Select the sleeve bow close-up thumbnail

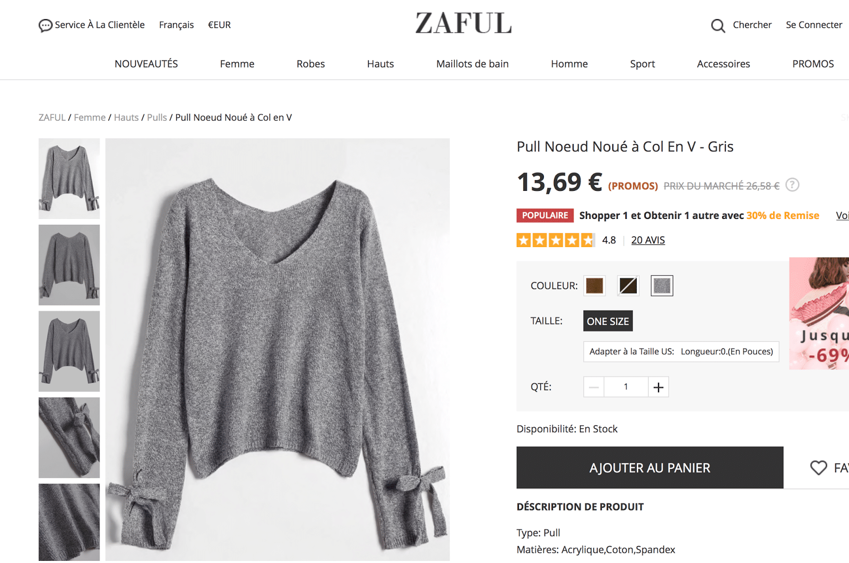point(69,438)
